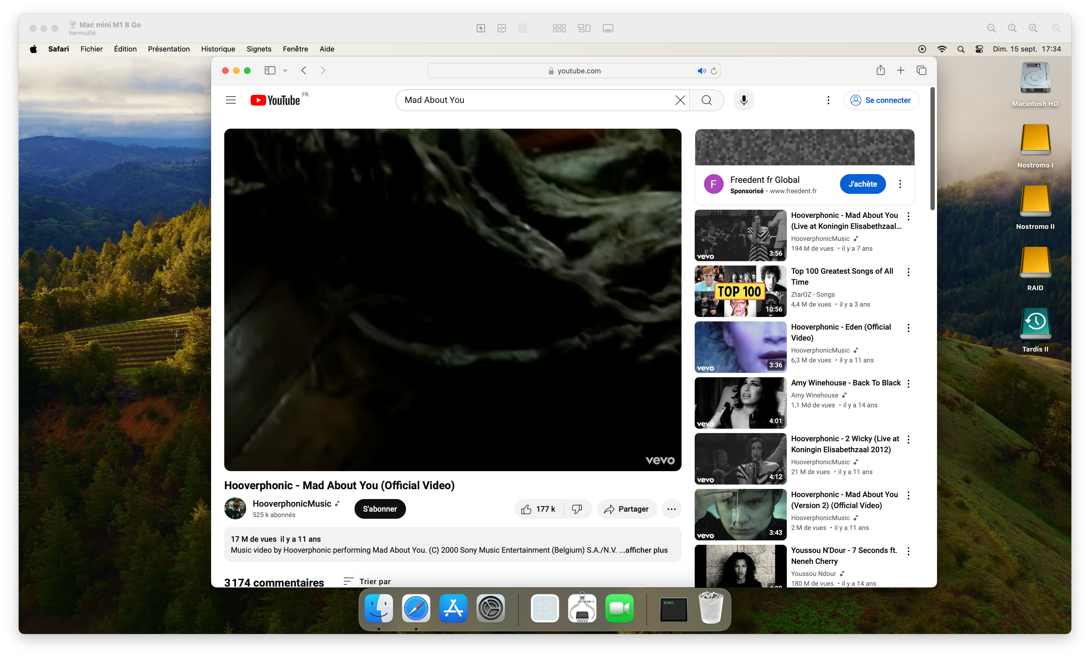This screenshot has height=657, width=1090.
Task: Go back in Safari
Action: [304, 71]
